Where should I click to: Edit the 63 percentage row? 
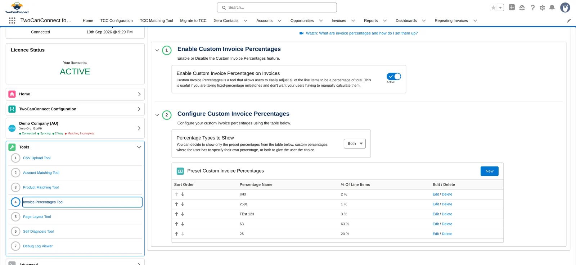tap(436, 224)
